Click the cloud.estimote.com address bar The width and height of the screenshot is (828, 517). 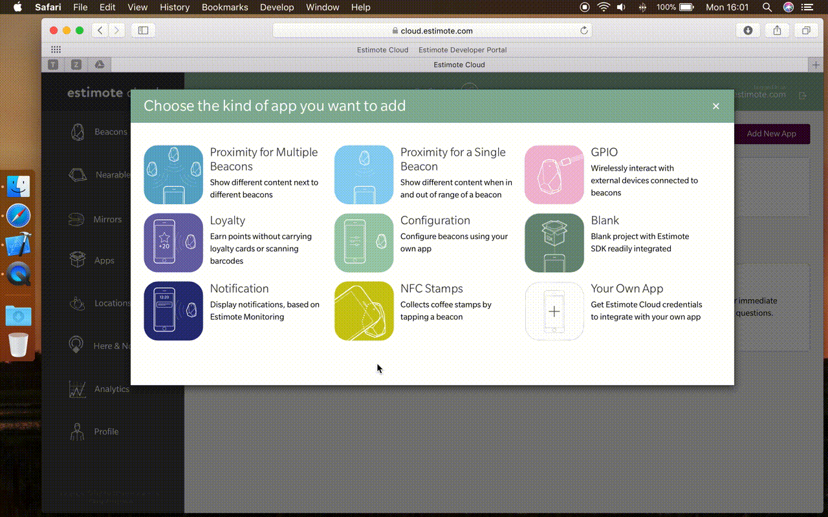[432, 30]
